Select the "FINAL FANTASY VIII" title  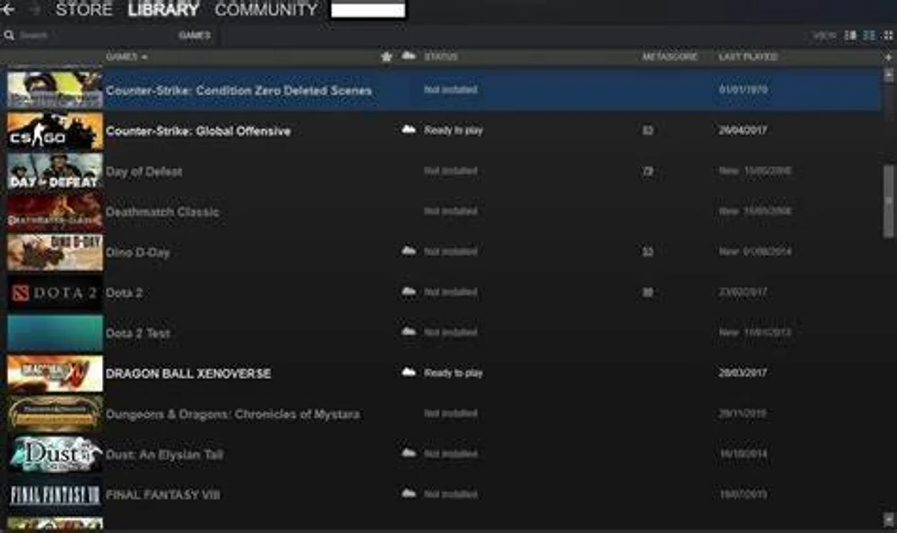tap(163, 495)
